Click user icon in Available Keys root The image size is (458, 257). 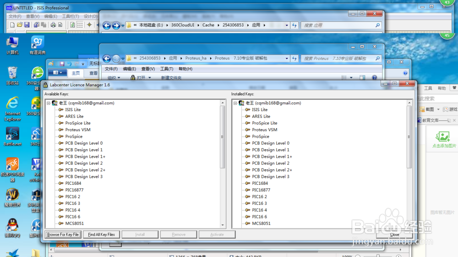click(55, 103)
